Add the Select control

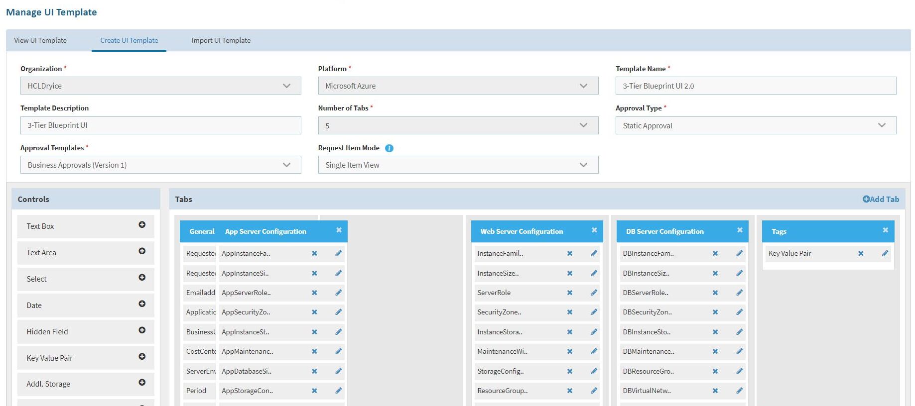pyautogui.click(x=142, y=278)
